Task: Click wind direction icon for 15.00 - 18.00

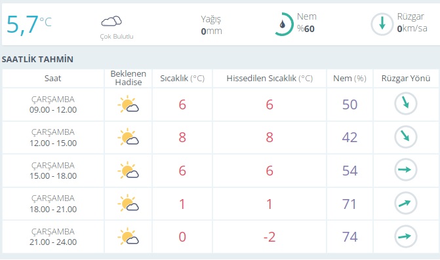Action: point(406,170)
